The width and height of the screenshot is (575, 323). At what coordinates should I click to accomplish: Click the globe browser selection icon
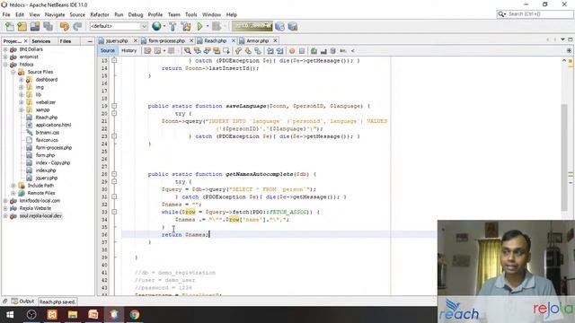click(x=156, y=26)
